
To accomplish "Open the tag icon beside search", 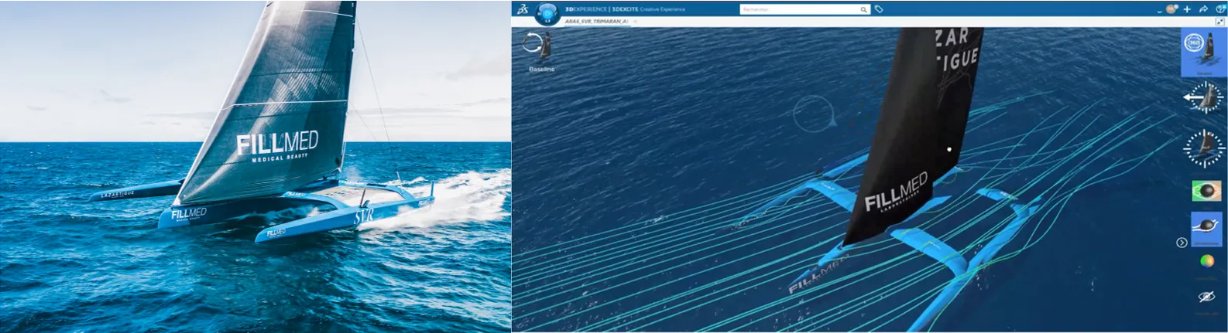I will [879, 9].
